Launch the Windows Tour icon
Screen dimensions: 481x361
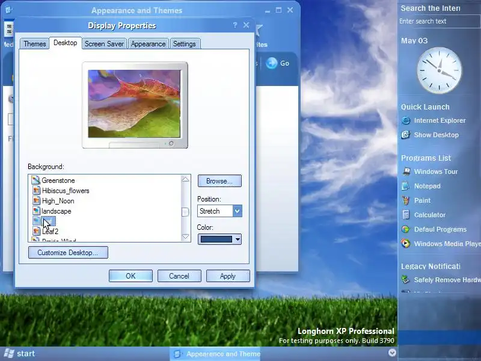[x=405, y=171]
